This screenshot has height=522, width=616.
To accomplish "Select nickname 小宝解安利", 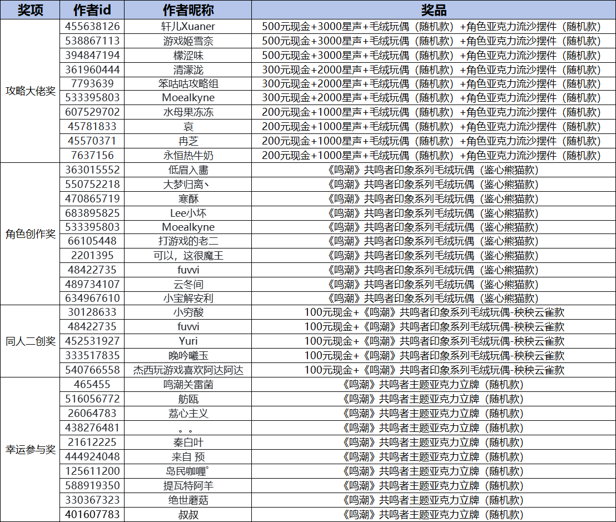I will tap(188, 298).
